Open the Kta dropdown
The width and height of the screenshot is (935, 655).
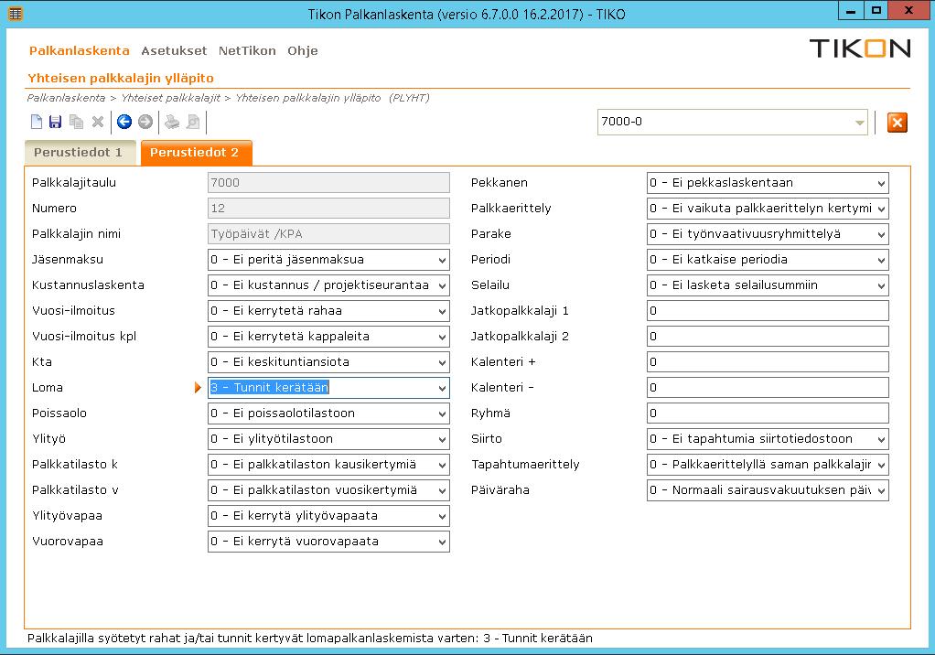point(442,362)
